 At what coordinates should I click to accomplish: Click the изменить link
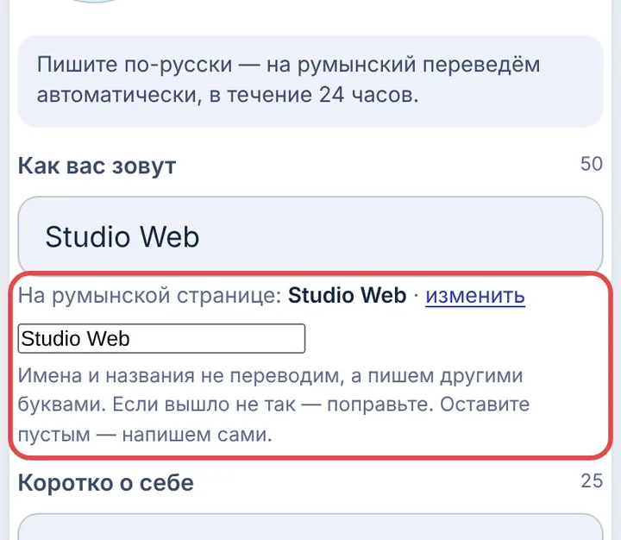click(x=475, y=296)
